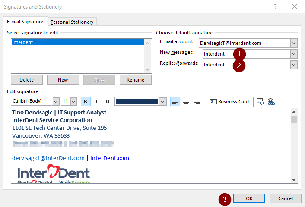Open the font name dropdown Calibri (Body)
The image size is (305, 207).
click(x=56, y=101)
